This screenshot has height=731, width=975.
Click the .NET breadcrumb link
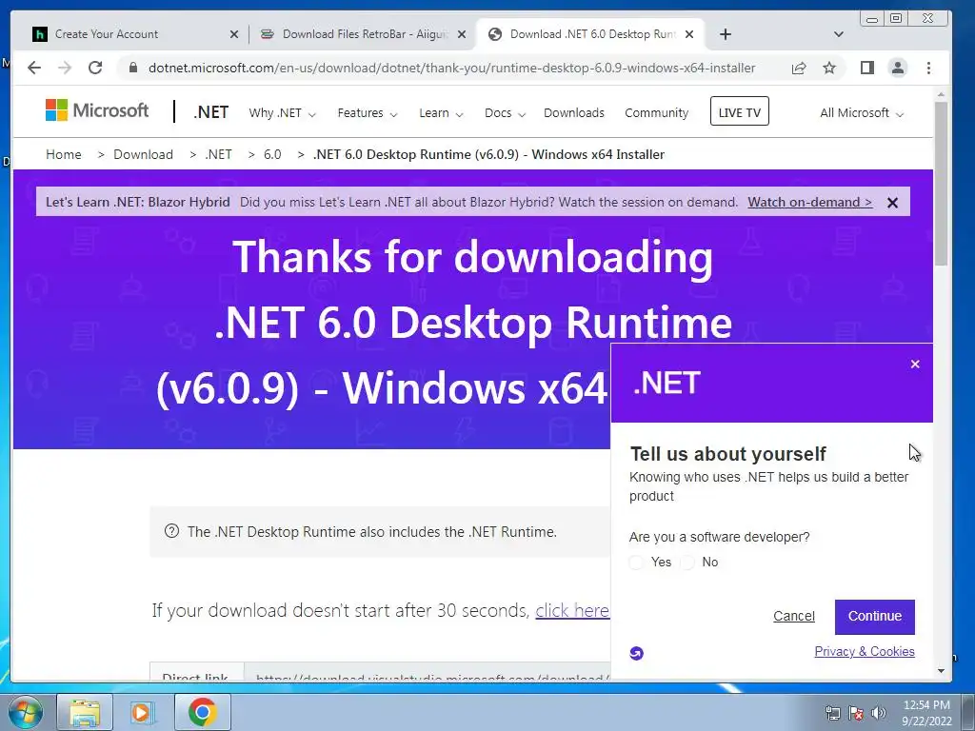218,154
